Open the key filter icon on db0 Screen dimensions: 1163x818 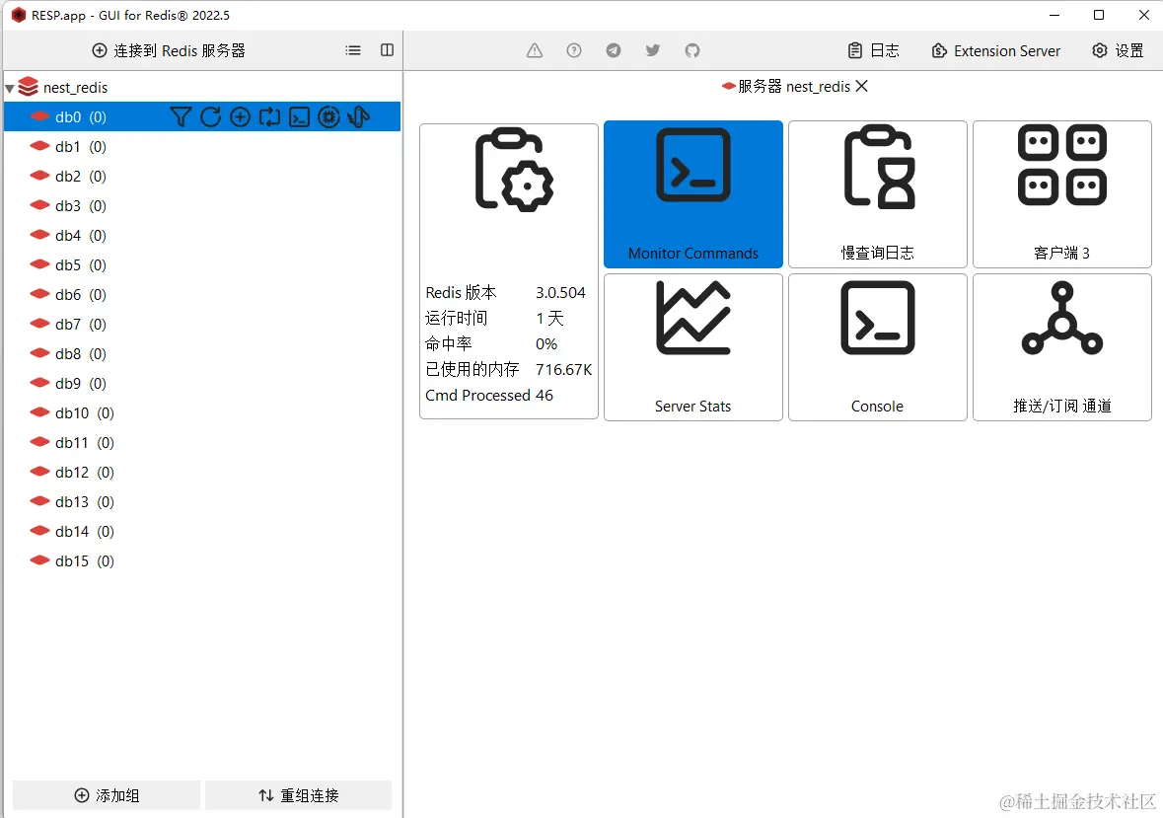181,117
